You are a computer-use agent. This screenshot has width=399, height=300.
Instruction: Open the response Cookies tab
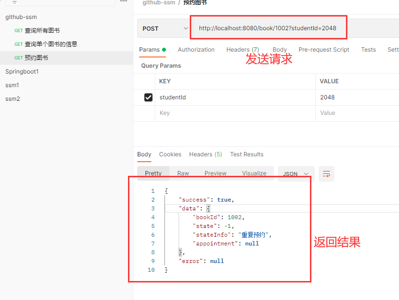click(x=170, y=154)
